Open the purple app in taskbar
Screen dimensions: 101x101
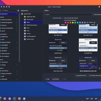point(10,98)
